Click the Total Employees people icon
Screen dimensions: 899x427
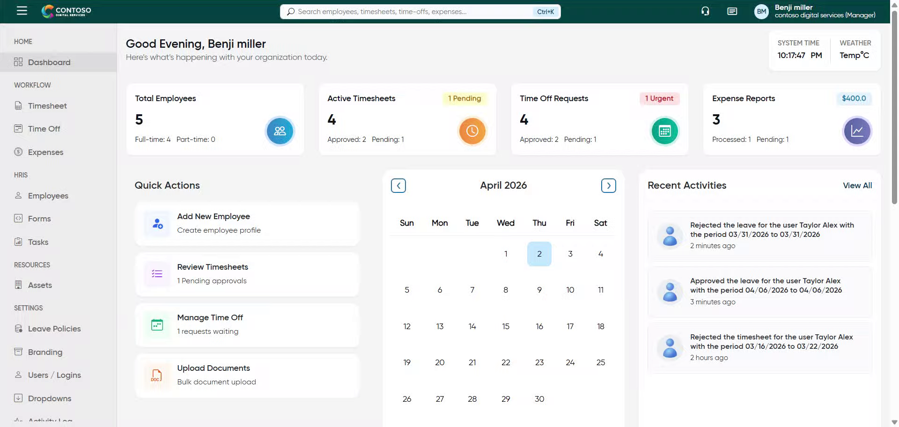(x=280, y=131)
